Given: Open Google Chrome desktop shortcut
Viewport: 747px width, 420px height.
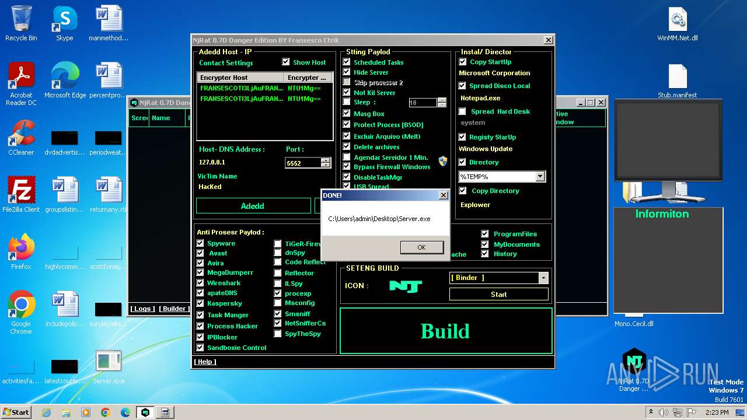Looking at the screenshot, I should pos(21,313).
